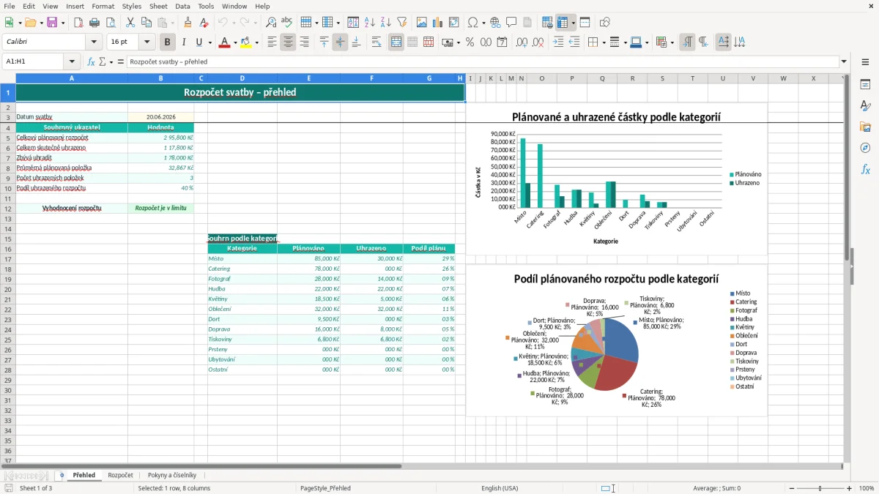Click the Select All corner button
879x494 pixels.
click(8, 78)
